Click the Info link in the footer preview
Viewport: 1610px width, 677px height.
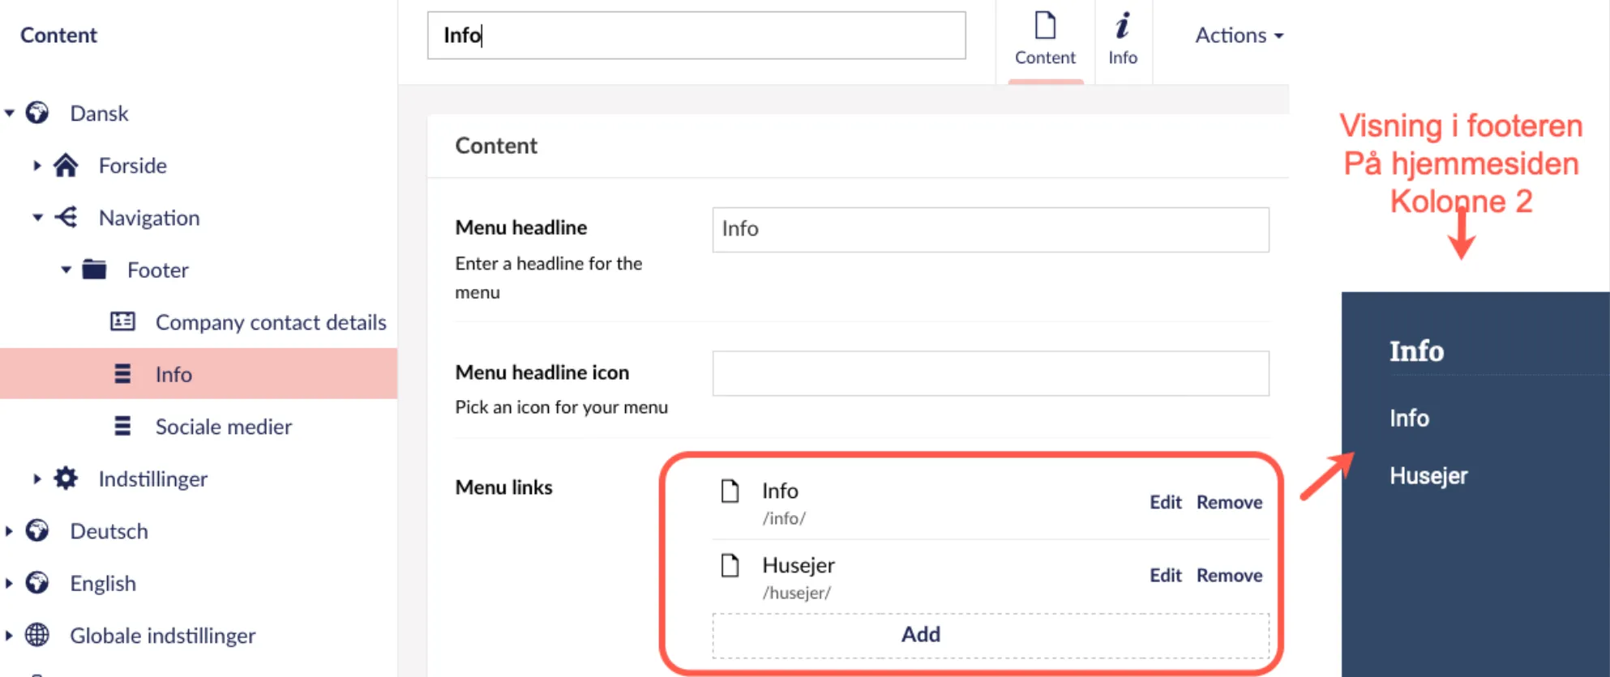[x=1409, y=418]
